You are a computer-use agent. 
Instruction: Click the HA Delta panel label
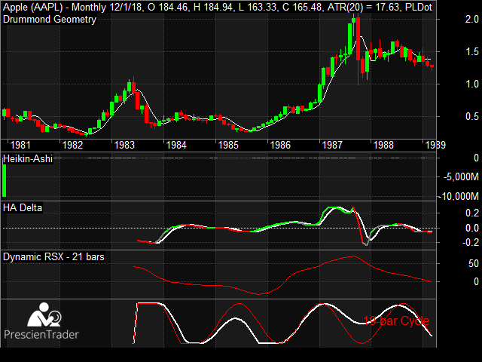(23, 208)
